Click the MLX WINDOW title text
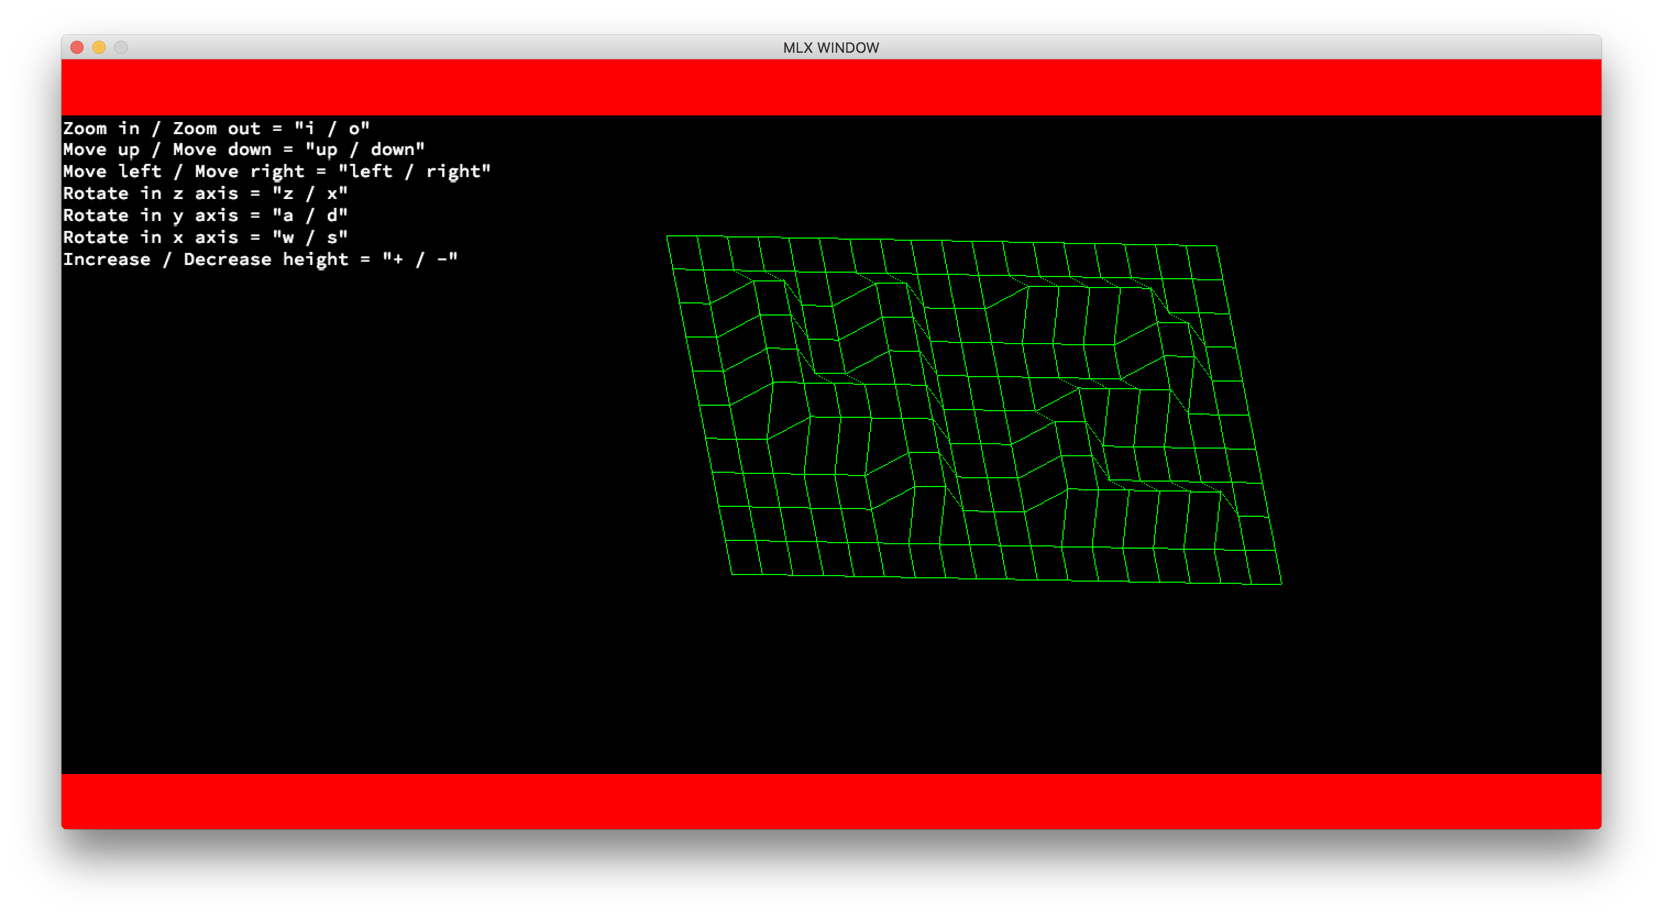The width and height of the screenshot is (1663, 917). click(831, 48)
